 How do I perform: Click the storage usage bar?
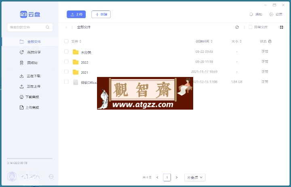[30, 158]
